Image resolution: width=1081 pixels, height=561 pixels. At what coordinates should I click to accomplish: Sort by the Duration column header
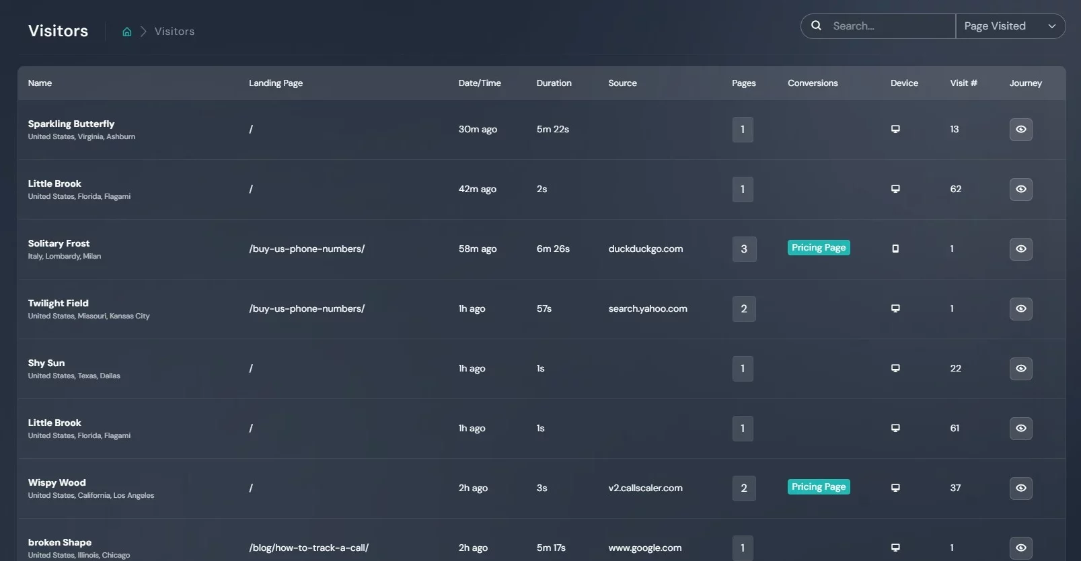[x=554, y=83]
